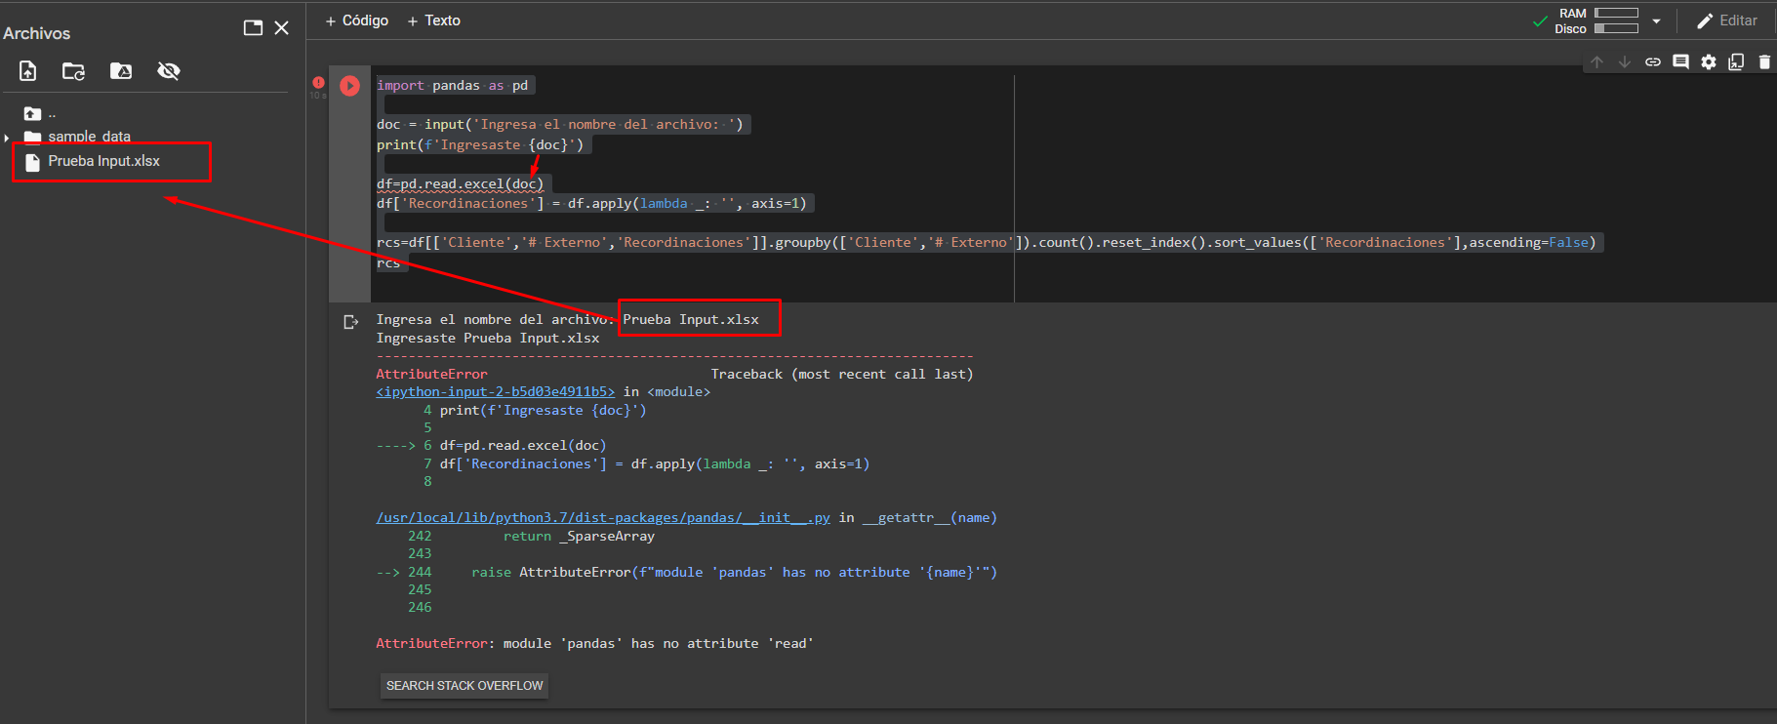Open the cell editor settings gear
This screenshot has height=724, width=1777.
[x=1709, y=61]
